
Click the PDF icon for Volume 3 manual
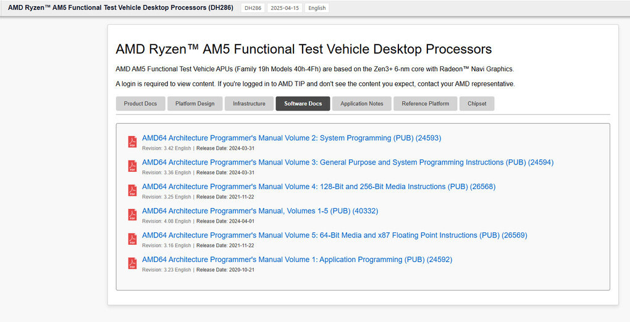point(132,166)
